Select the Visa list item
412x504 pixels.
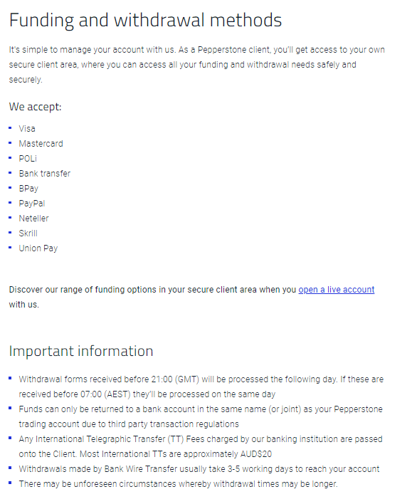[x=27, y=129]
